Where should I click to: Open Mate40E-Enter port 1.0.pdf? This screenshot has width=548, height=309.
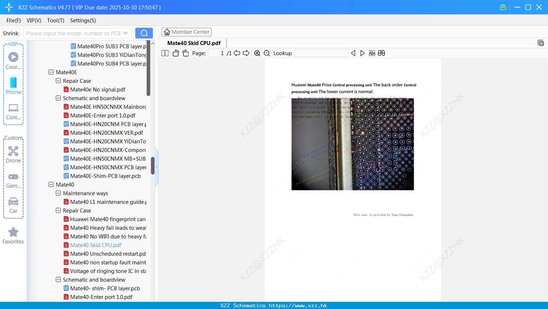[103, 115]
